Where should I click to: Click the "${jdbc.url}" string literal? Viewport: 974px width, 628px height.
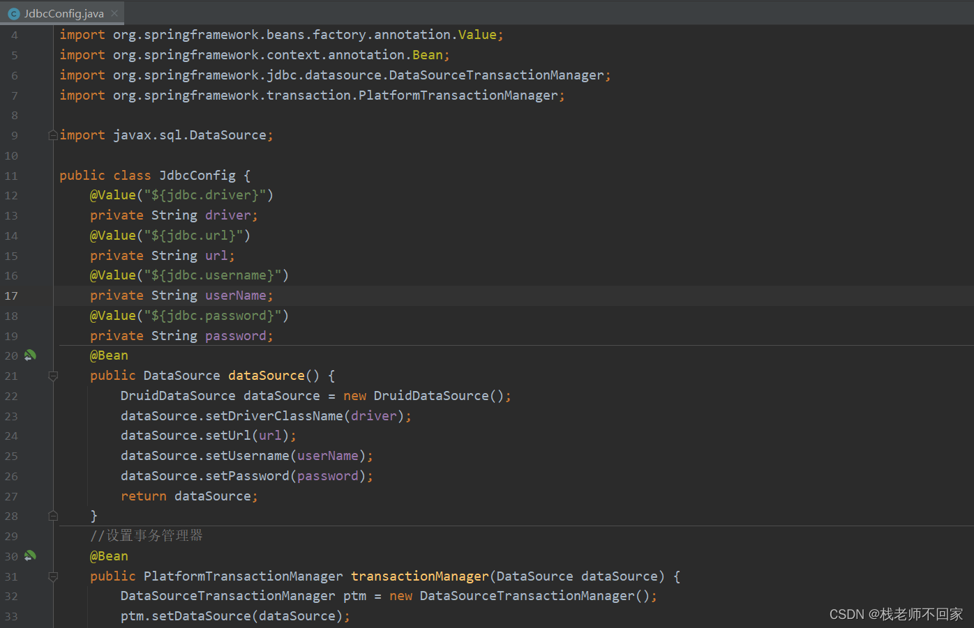193,236
